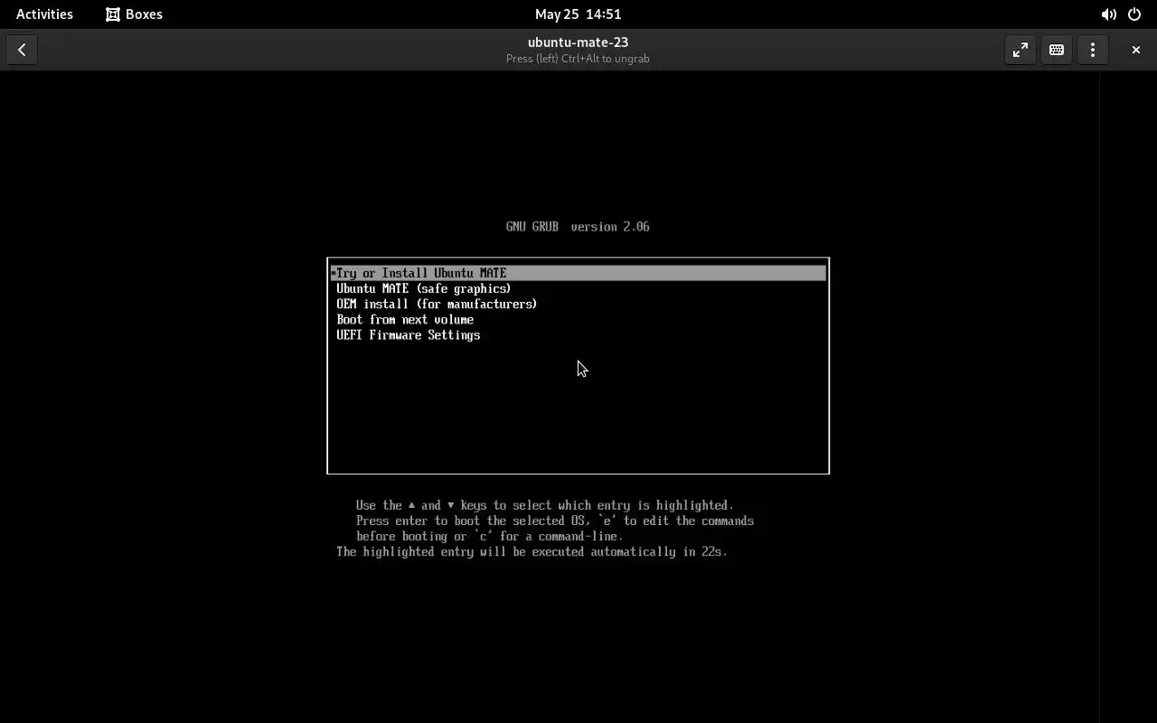Close the ubuntu-mate-23 window
Viewport: 1157px width, 723px height.
1136,50
